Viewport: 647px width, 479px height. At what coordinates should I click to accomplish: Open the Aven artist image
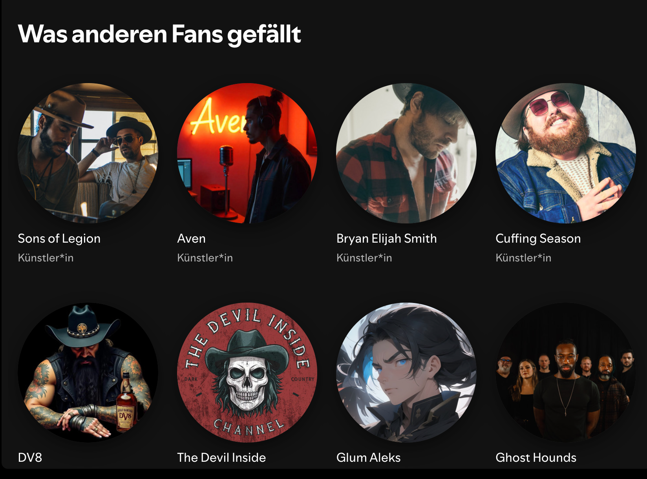coord(247,153)
